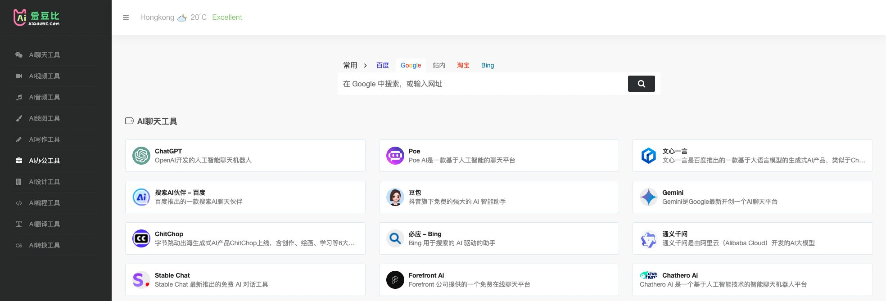Select the Google search tab
The image size is (886, 301).
[x=411, y=65]
